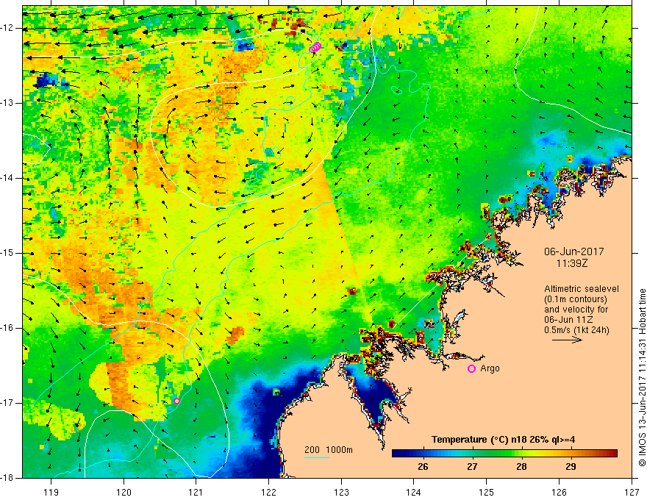The image size is (647, 500).
Task: Click the -17 latitude axis label
Action: [7, 403]
